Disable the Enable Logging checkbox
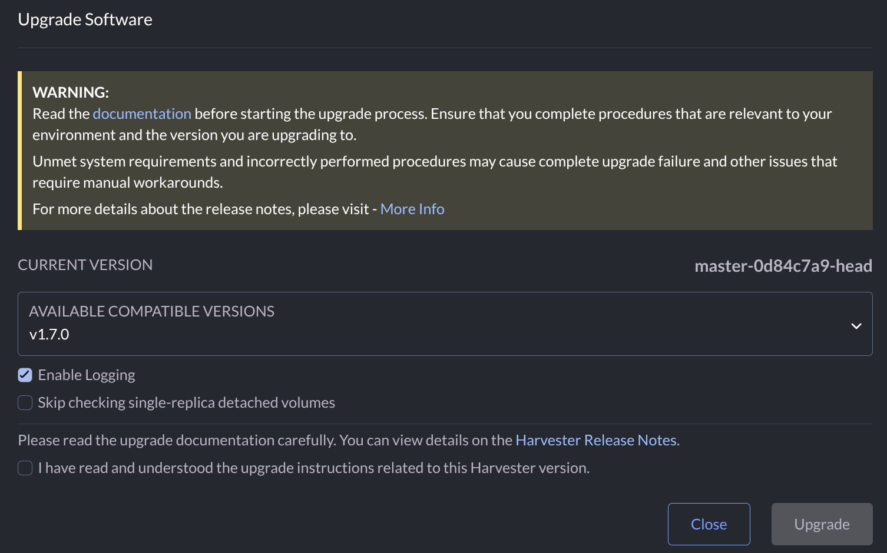Viewport: 887px width, 553px height. (25, 375)
